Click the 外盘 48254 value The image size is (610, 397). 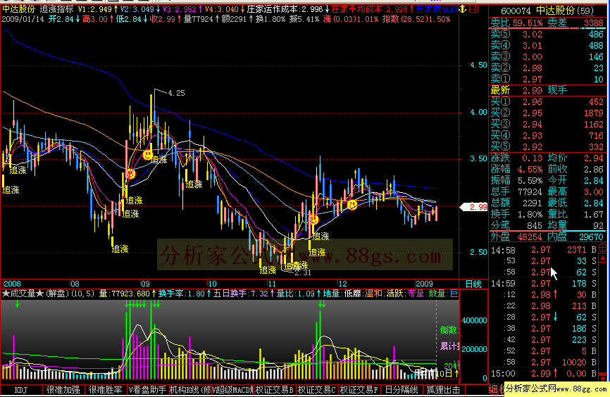coord(530,237)
